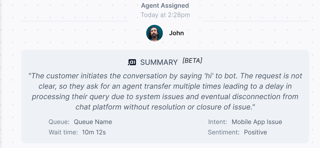Click the summary line ending "closure of issue"

coord(165,107)
